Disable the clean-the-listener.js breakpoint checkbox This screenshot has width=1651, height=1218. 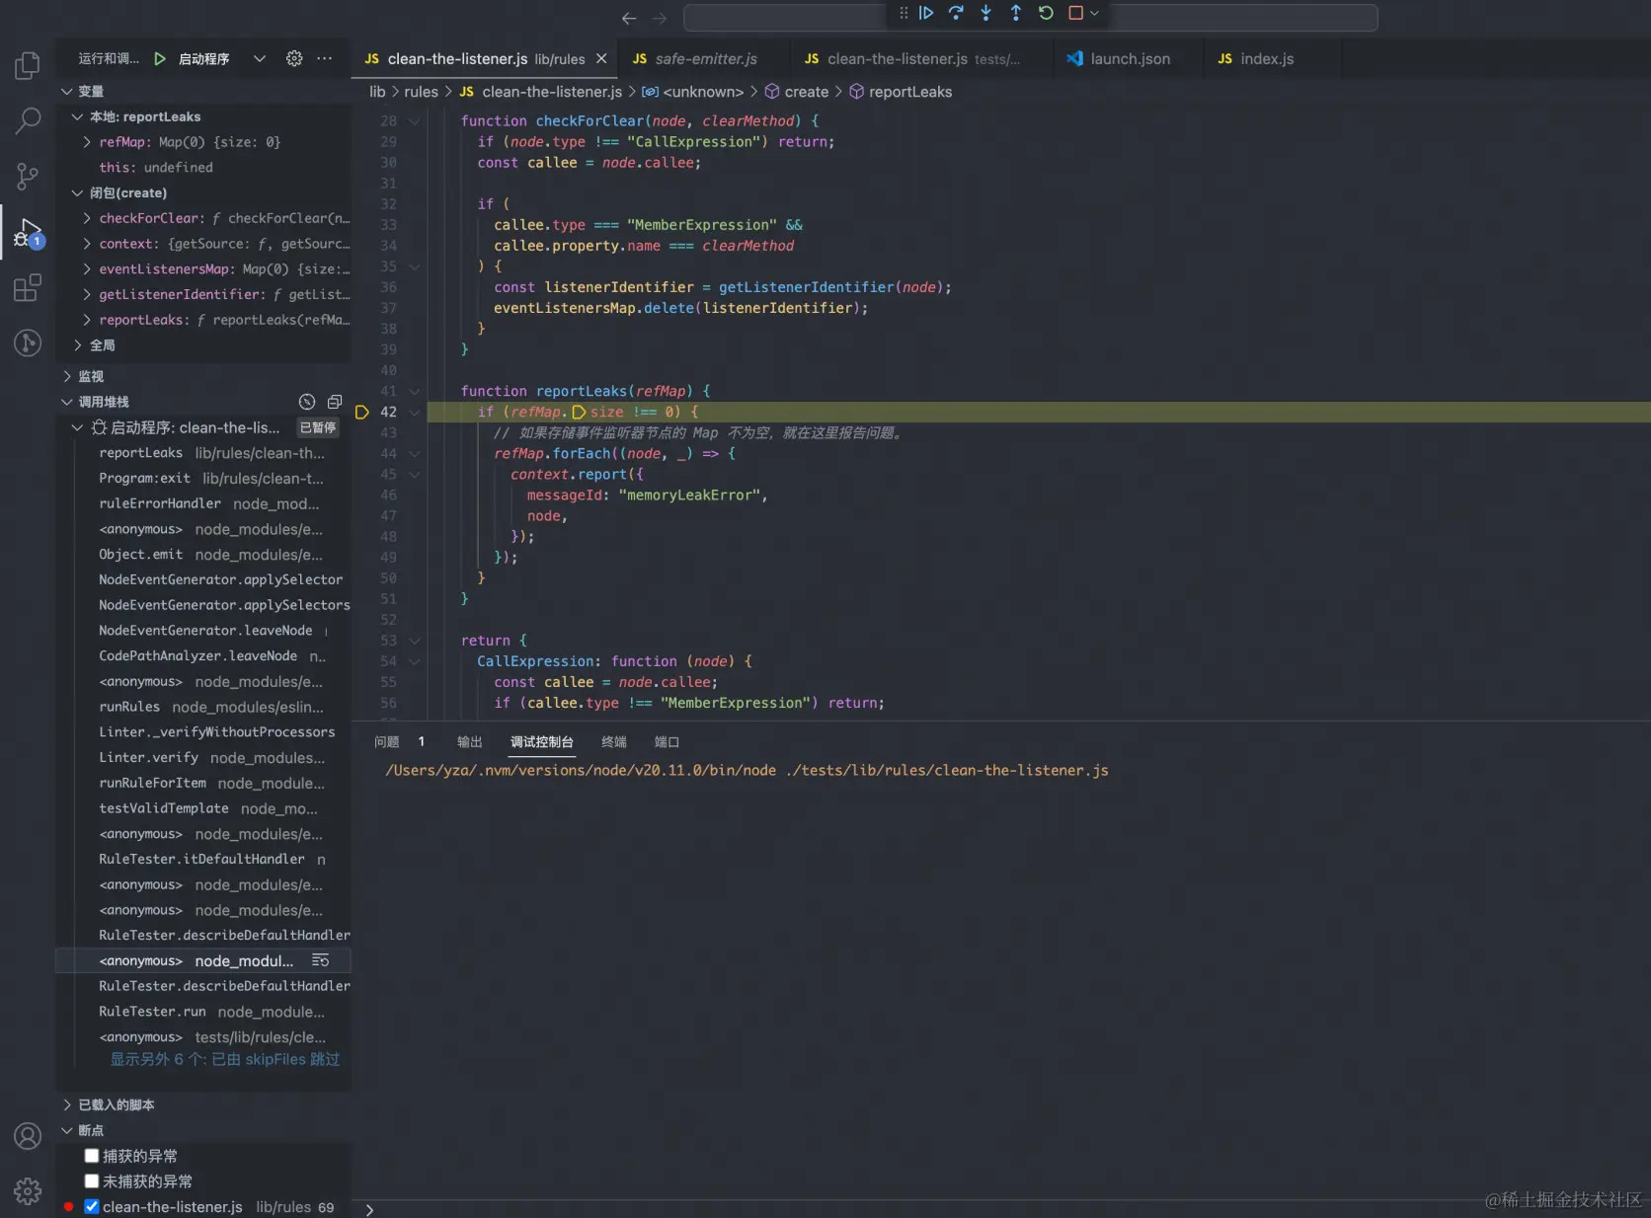(92, 1207)
